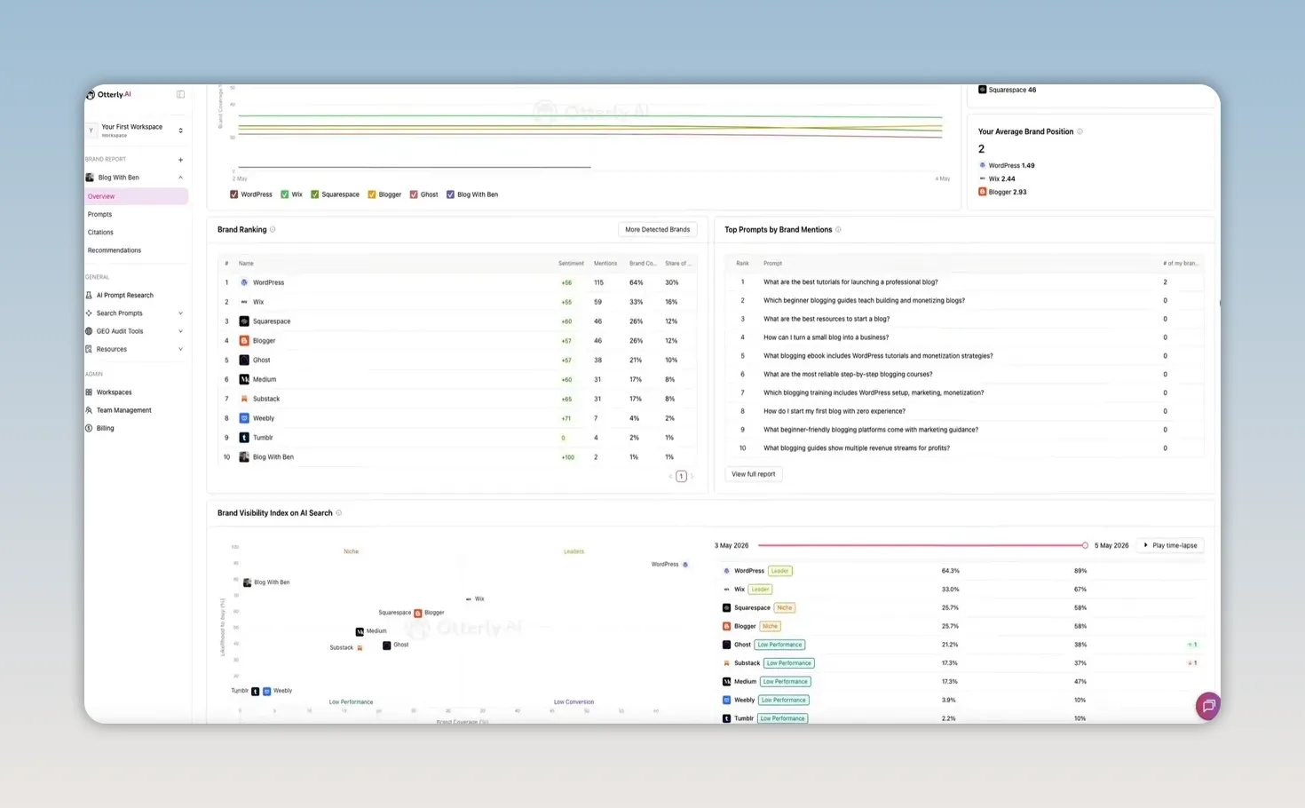Click the Play time-lapse button
1305x808 pixels.
tap(1170, 545)
